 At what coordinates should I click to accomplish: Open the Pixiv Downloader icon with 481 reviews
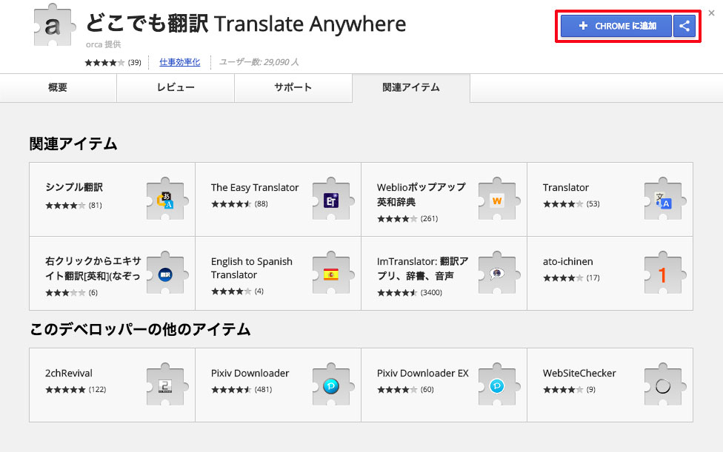pos(333,385)
